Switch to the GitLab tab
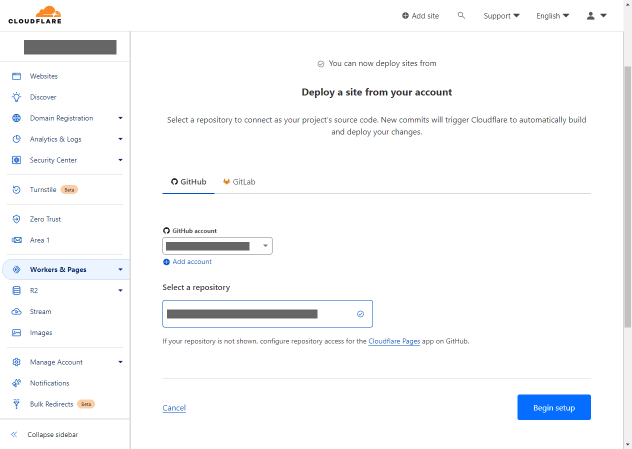This screenshot has height=449, width=632. [x=239, y=181]
